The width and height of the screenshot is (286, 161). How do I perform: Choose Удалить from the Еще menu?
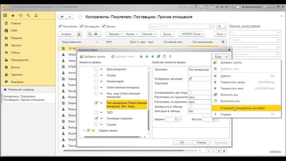(x=246, y=76)
